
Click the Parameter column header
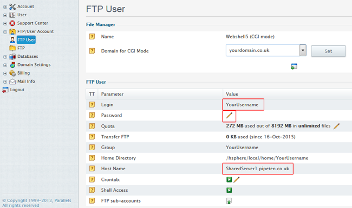pos(112,94)
